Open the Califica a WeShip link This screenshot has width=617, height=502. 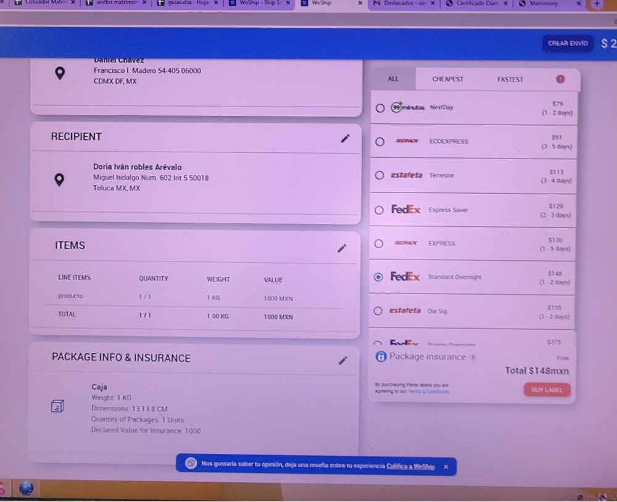click(x=410, y=467)
